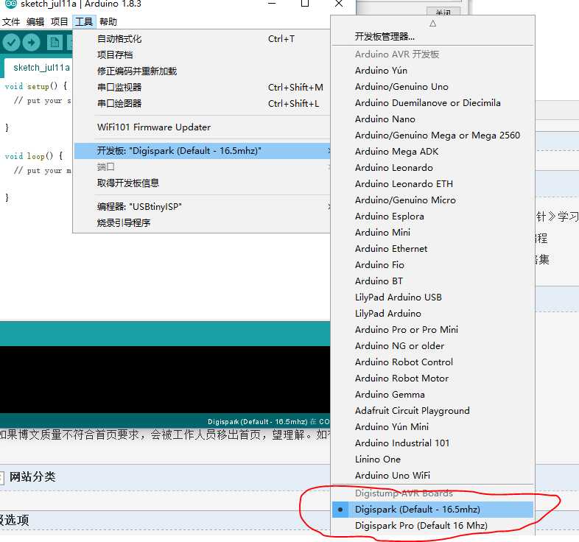
Task: Open 开发板管理器...
Action: click(432, 37)
